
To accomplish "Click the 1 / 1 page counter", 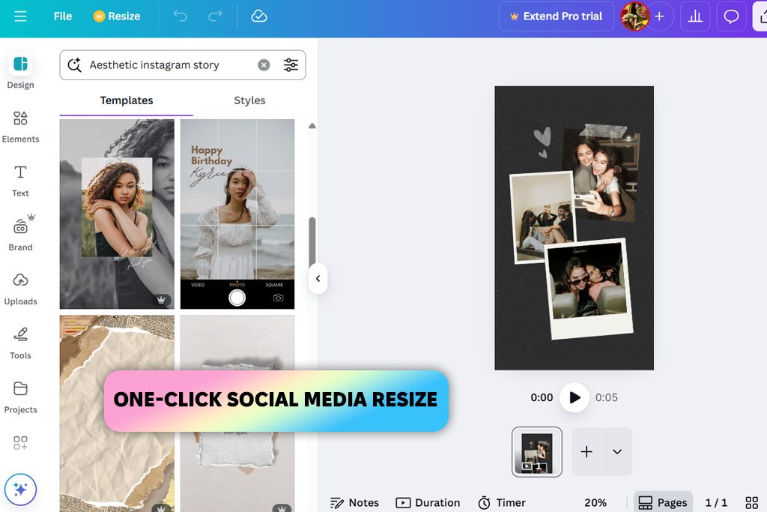I will coord(716,503).
